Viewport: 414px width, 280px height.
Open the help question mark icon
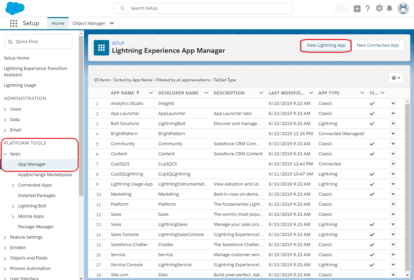click(x=368, y=9)
